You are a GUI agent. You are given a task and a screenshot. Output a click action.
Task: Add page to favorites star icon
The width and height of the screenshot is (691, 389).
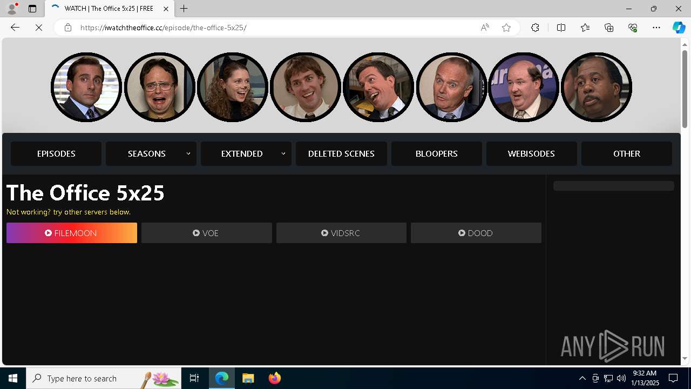(506, 28)
